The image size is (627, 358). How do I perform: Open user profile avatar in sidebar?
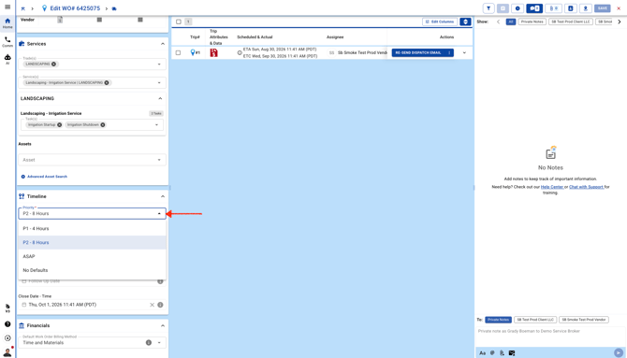click(x=7, y=351)
